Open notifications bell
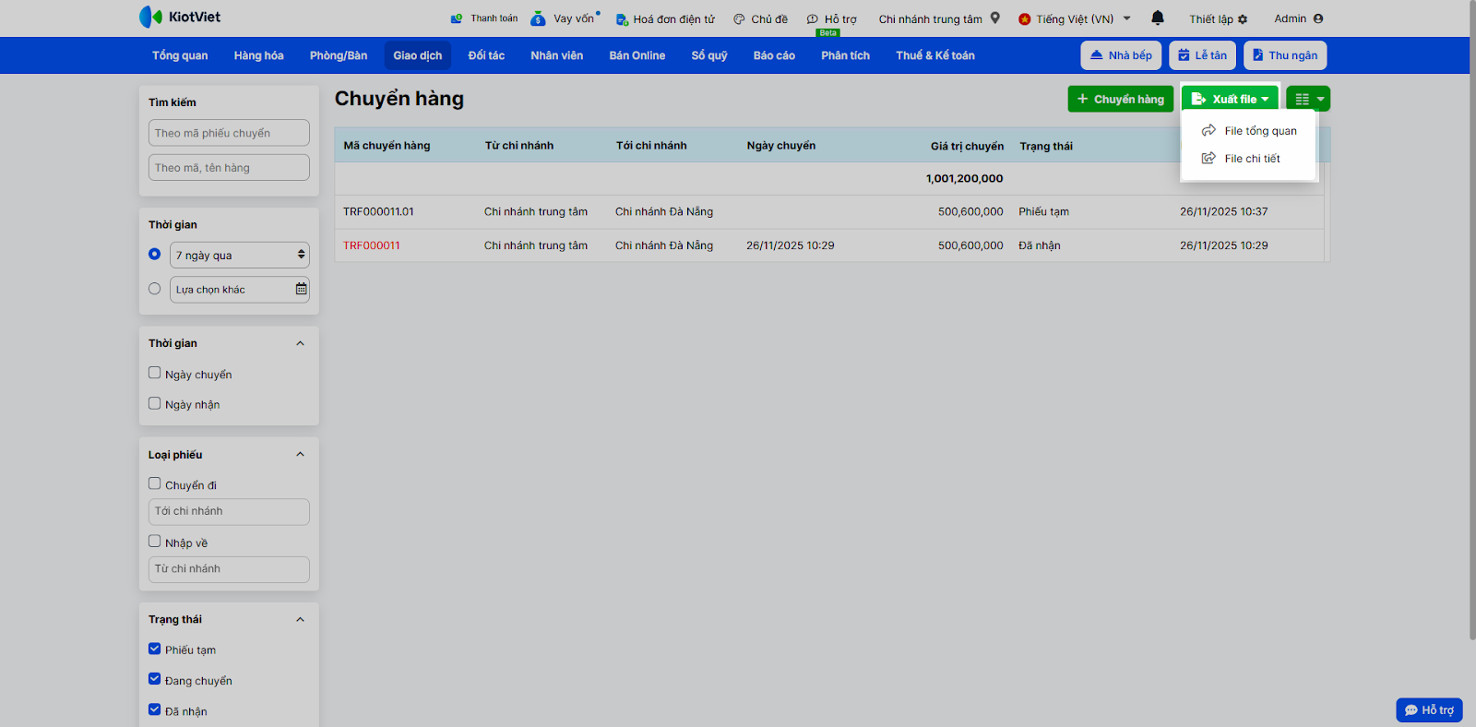This screenshot has height=727, width=1476. (x=1158, y=18)
